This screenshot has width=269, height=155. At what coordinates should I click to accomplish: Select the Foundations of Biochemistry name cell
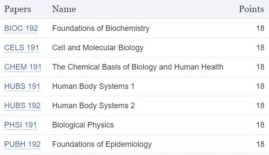point(101,28)
